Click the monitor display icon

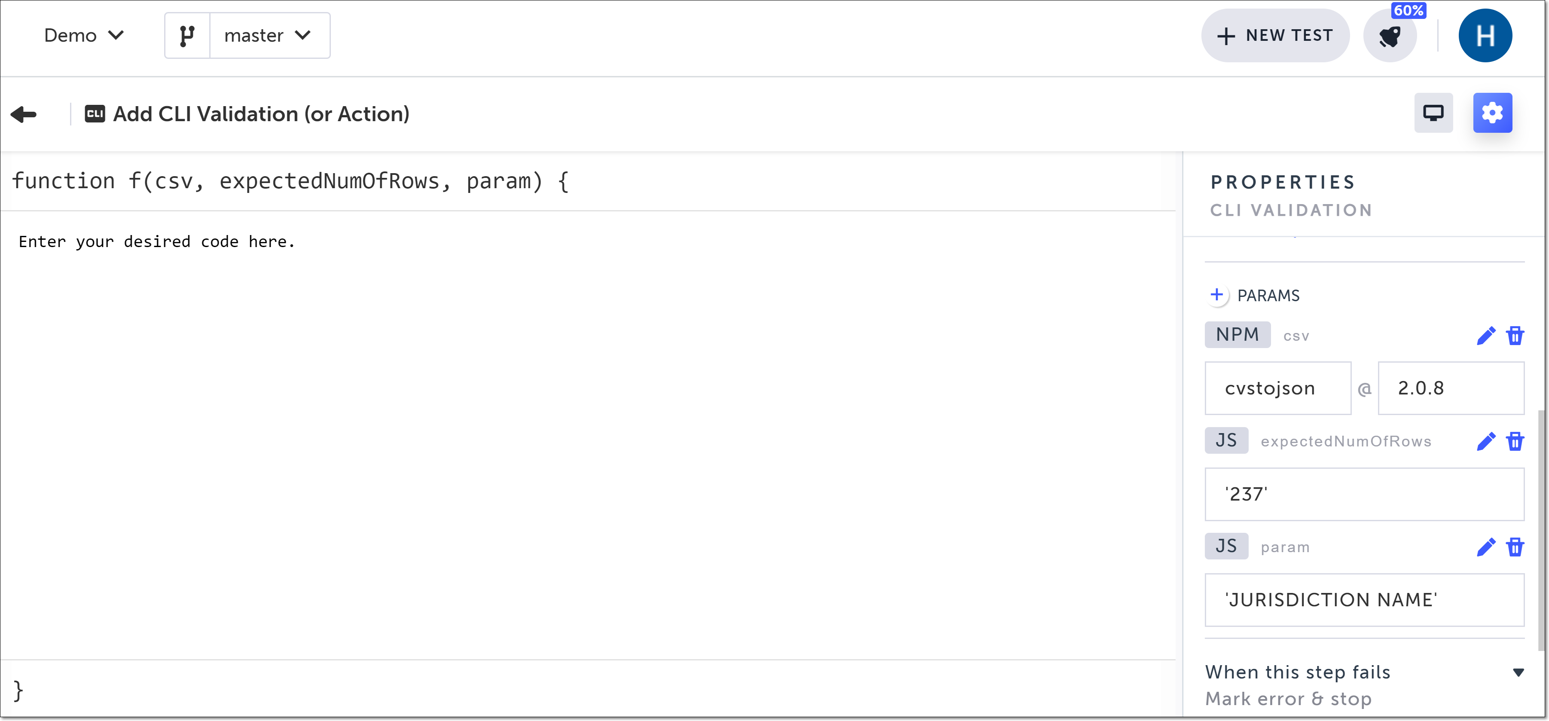click(x=1433, y=113)
